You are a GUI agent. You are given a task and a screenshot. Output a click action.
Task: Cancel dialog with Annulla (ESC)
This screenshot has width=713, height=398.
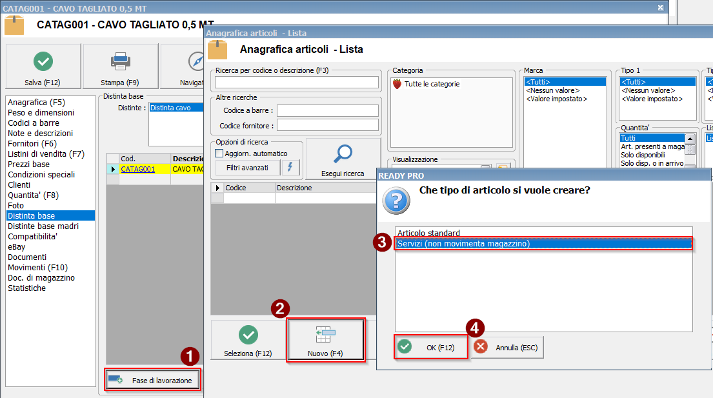(508, 347)
